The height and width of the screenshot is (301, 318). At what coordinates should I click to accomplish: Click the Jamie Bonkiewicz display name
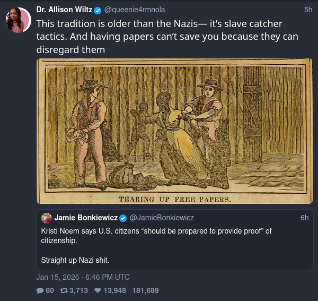86,218
